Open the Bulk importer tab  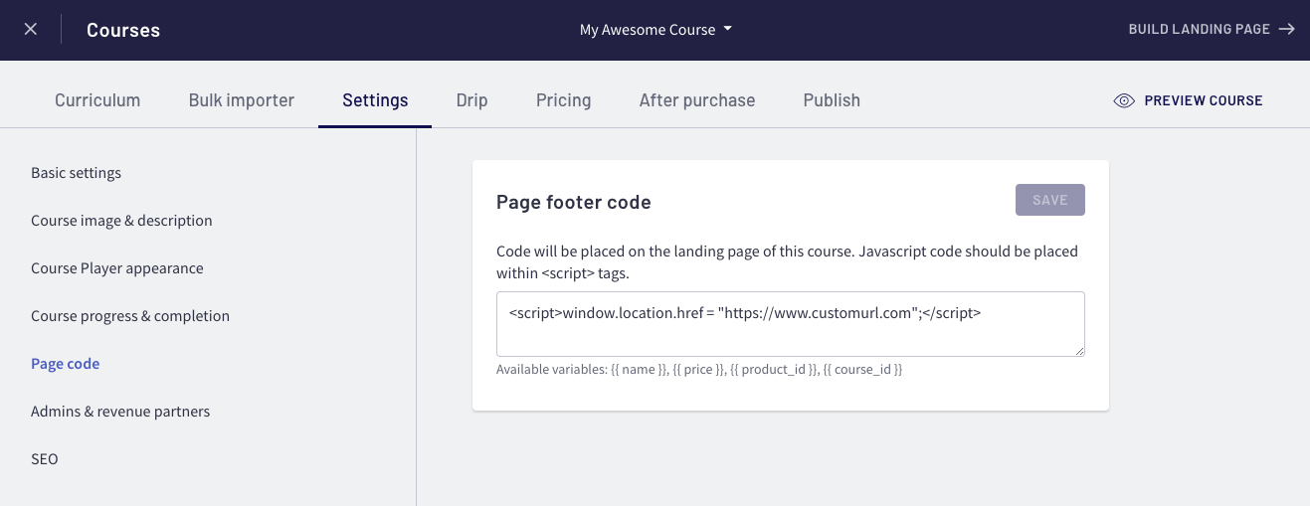click(x=242, y=100)
